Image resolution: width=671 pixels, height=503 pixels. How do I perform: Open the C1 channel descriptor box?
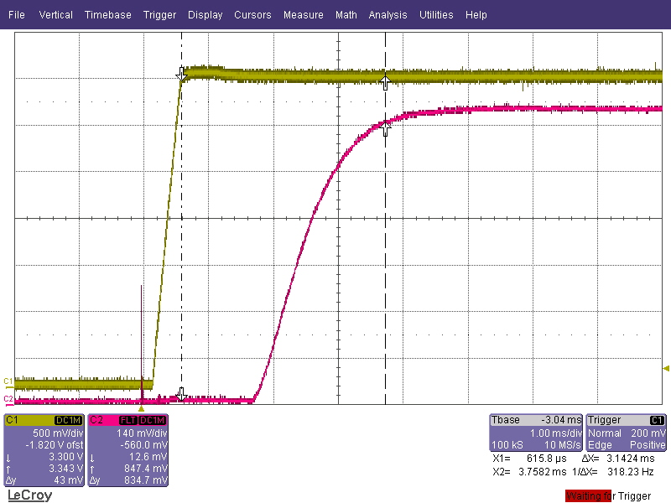44,450
